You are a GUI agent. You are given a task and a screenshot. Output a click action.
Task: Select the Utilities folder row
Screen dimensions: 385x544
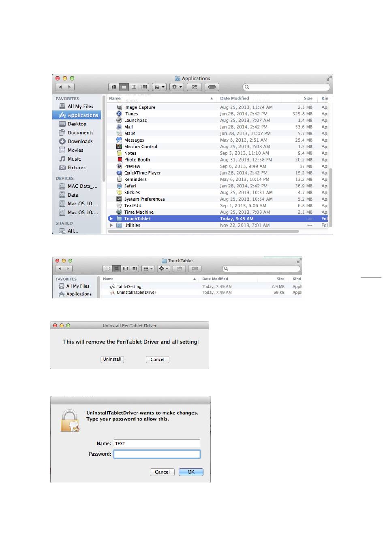coord(218,225)
